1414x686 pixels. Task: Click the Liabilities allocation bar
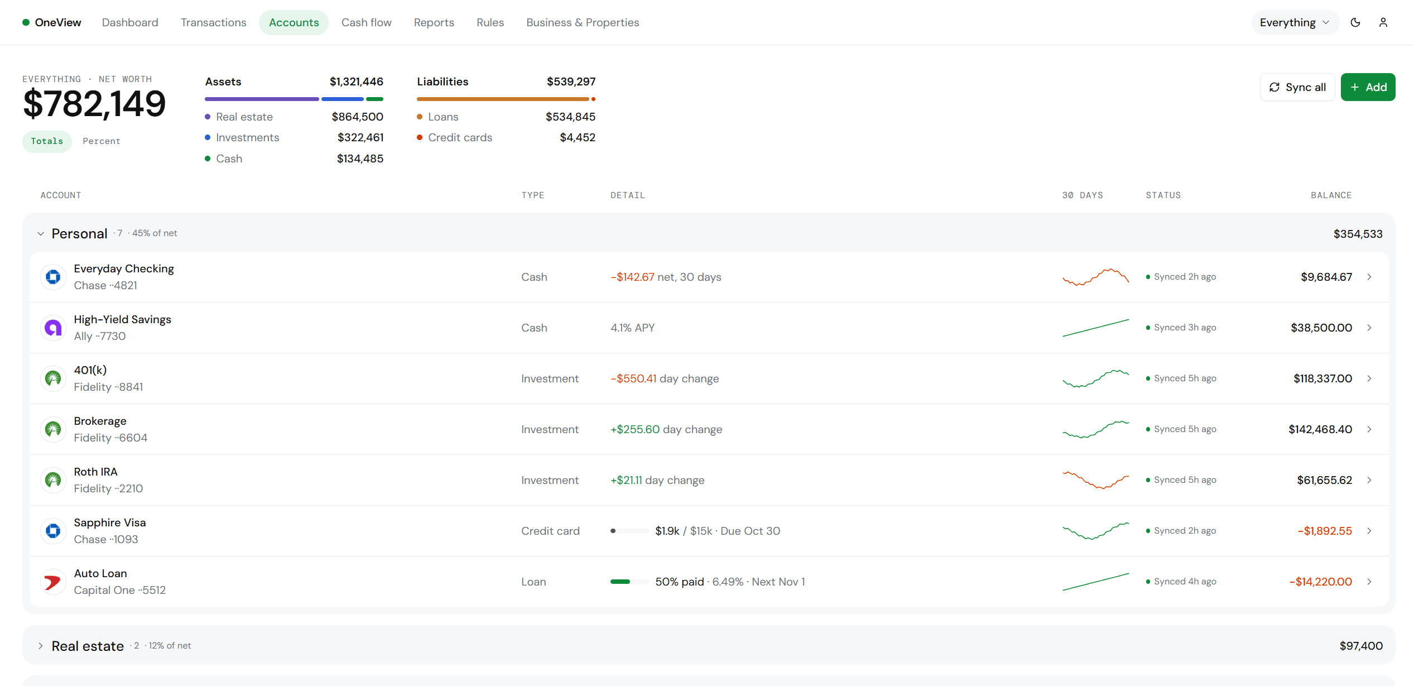[x=506, y=99]
